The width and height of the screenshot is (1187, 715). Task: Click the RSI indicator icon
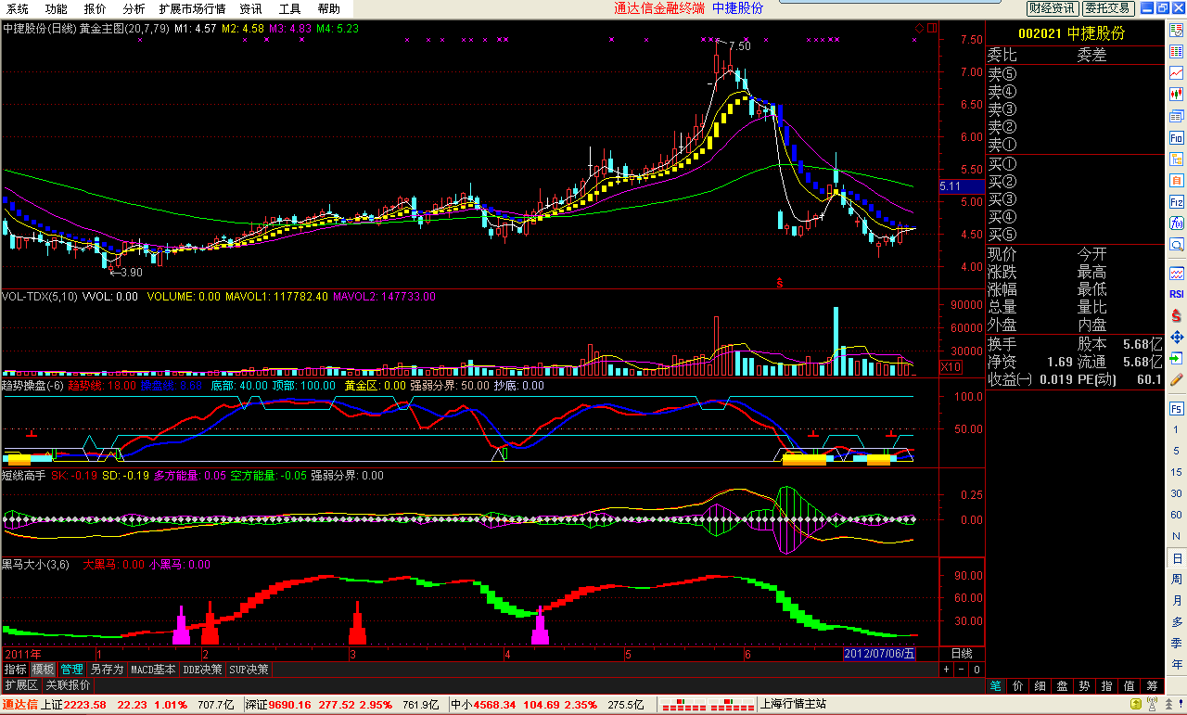pyautogui.click(x=1177, y=294)
